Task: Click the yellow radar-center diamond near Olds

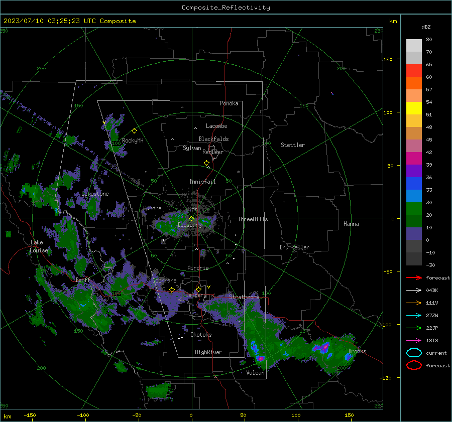Action: pos(191,219)
